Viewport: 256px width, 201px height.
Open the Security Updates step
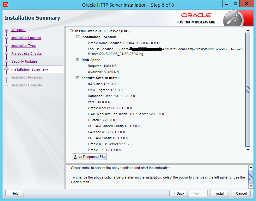click(24, 62)
